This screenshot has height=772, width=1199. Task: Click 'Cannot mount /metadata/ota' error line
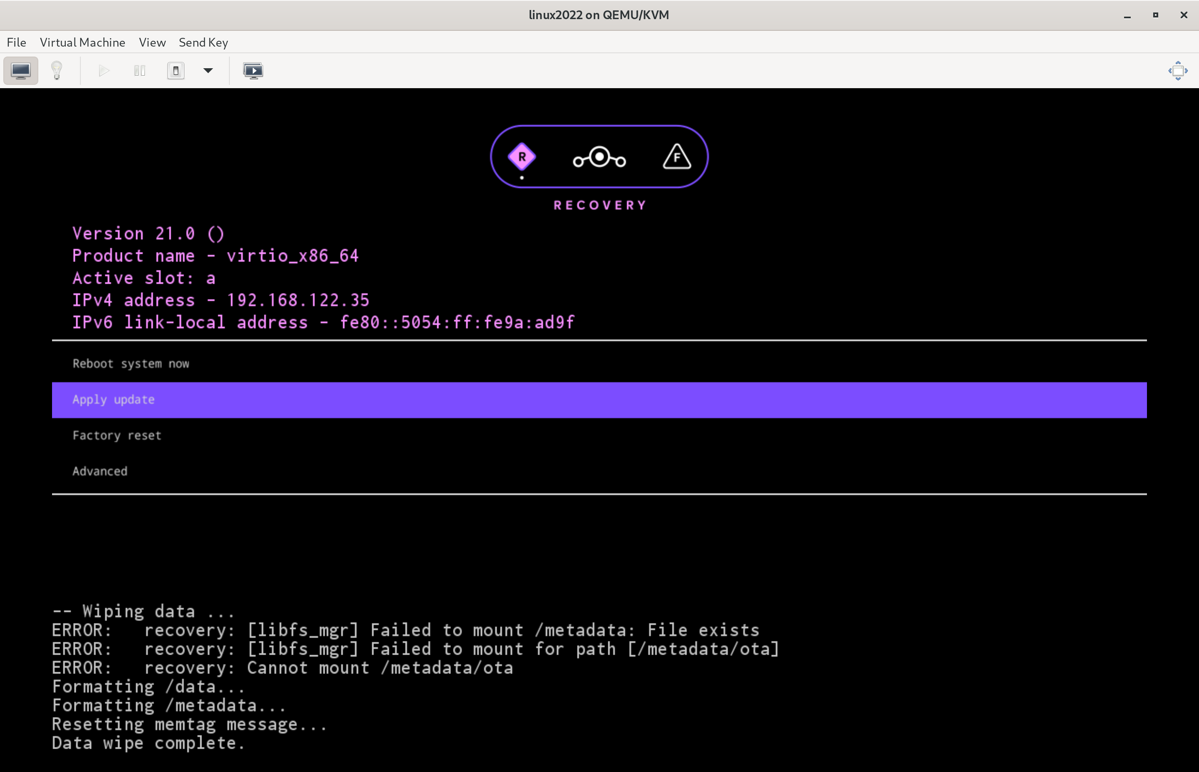[x=282, y=668]
